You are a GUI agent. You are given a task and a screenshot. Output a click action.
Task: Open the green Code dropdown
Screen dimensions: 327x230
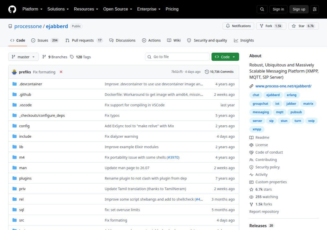(x=225, y=57)
